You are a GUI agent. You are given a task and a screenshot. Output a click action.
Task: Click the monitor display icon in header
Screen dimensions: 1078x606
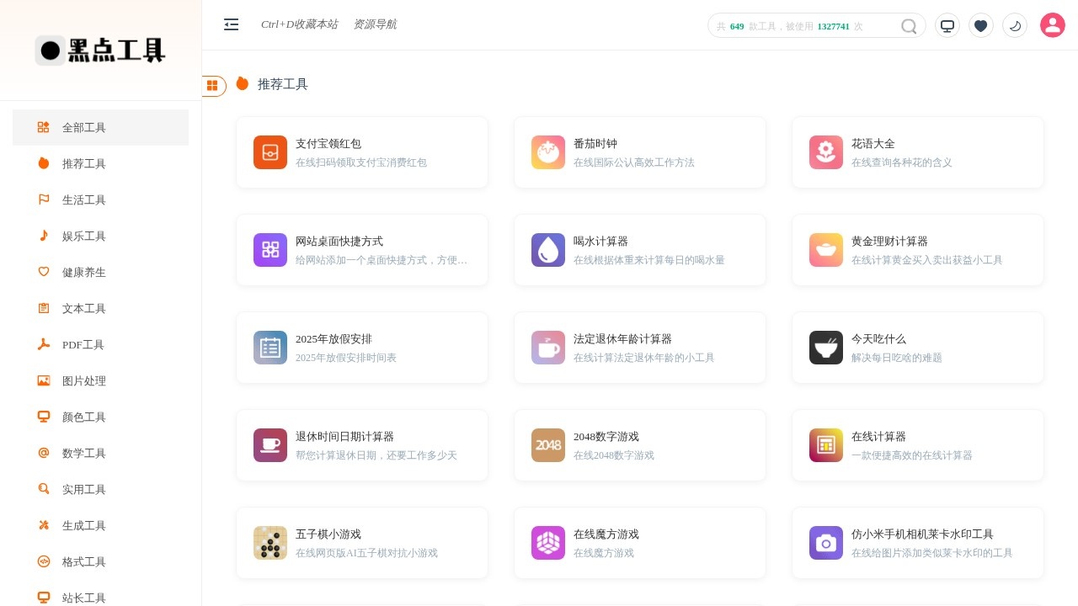pyautogui.click(x=947, y=25)
